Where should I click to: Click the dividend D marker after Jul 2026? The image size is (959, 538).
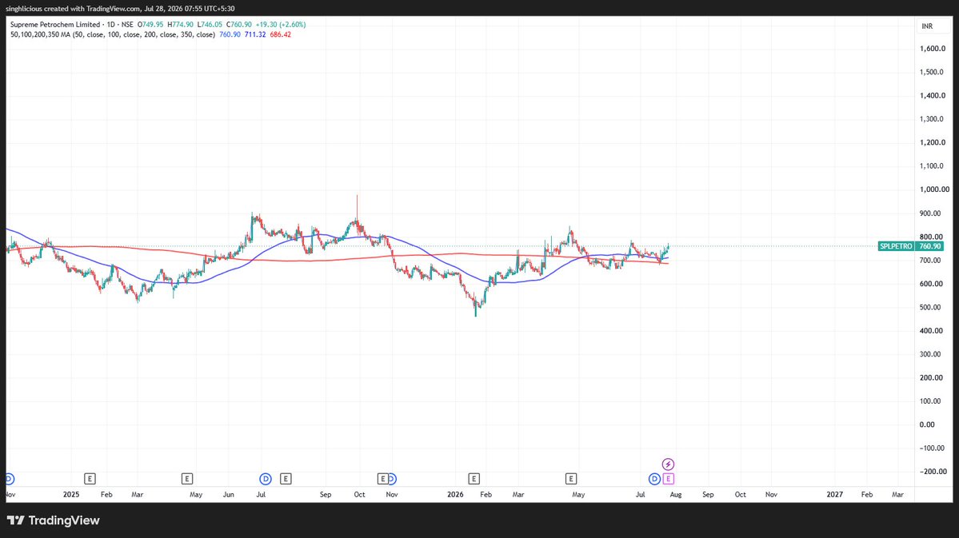pyautogui.click(x=654, y=479)
